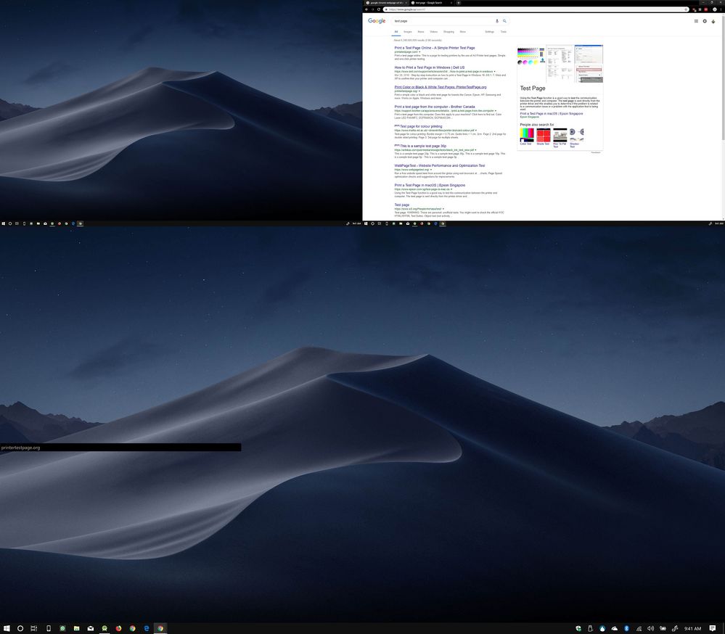
Task: Open 'How to Print a Test Page in Windows' result
Action: [429, 67]
